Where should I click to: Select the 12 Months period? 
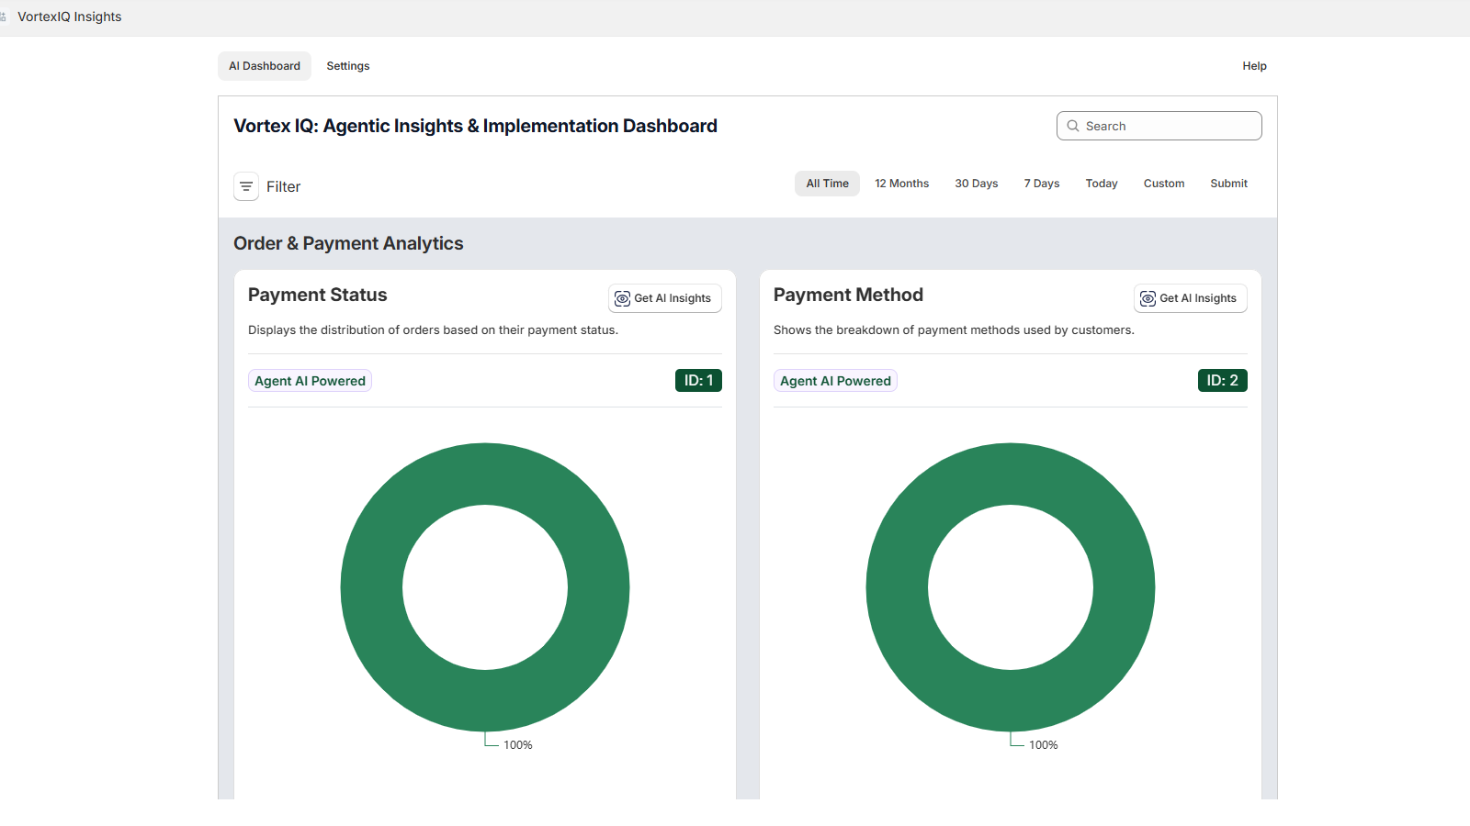coord(901,184)
